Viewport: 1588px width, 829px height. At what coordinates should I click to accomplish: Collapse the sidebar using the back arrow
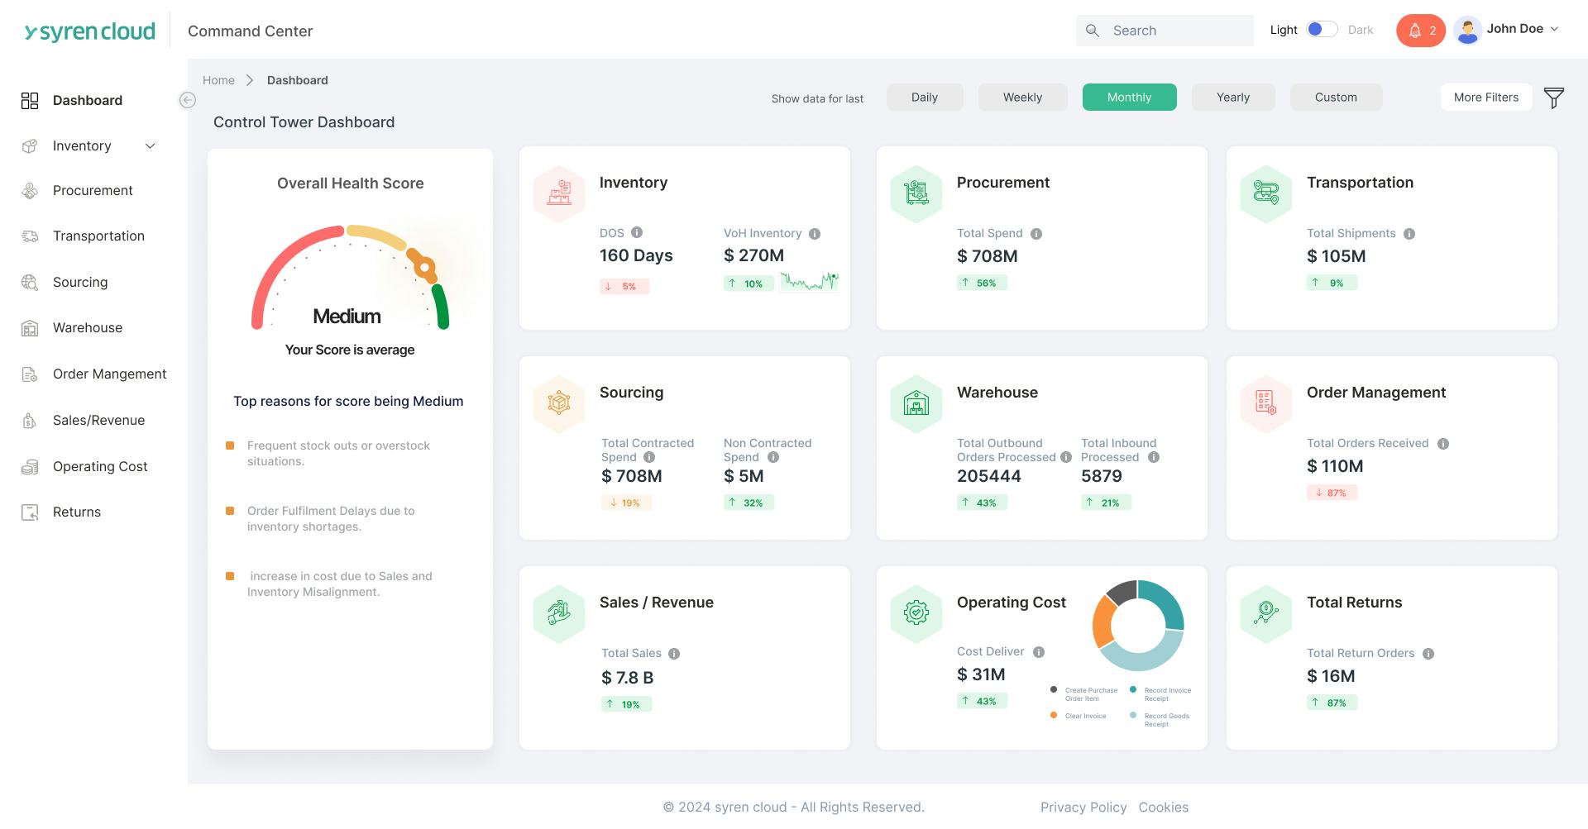pyautogui.click(x=188, y=99)
